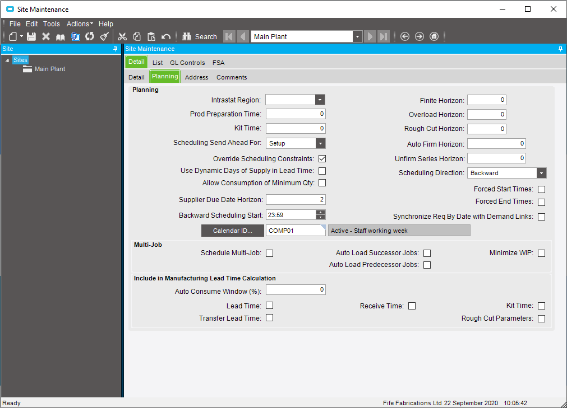567x408 pixels.
Task: Click the Auto Consume Window (%) field
Action: point(296,290)
